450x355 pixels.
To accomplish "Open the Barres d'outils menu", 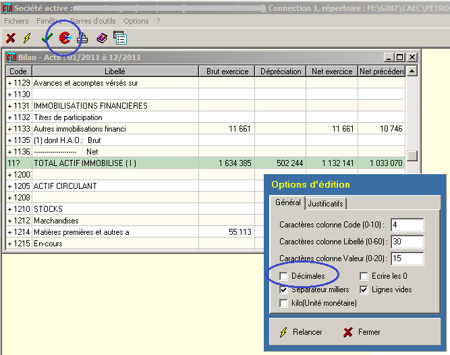I will (93, 21).
